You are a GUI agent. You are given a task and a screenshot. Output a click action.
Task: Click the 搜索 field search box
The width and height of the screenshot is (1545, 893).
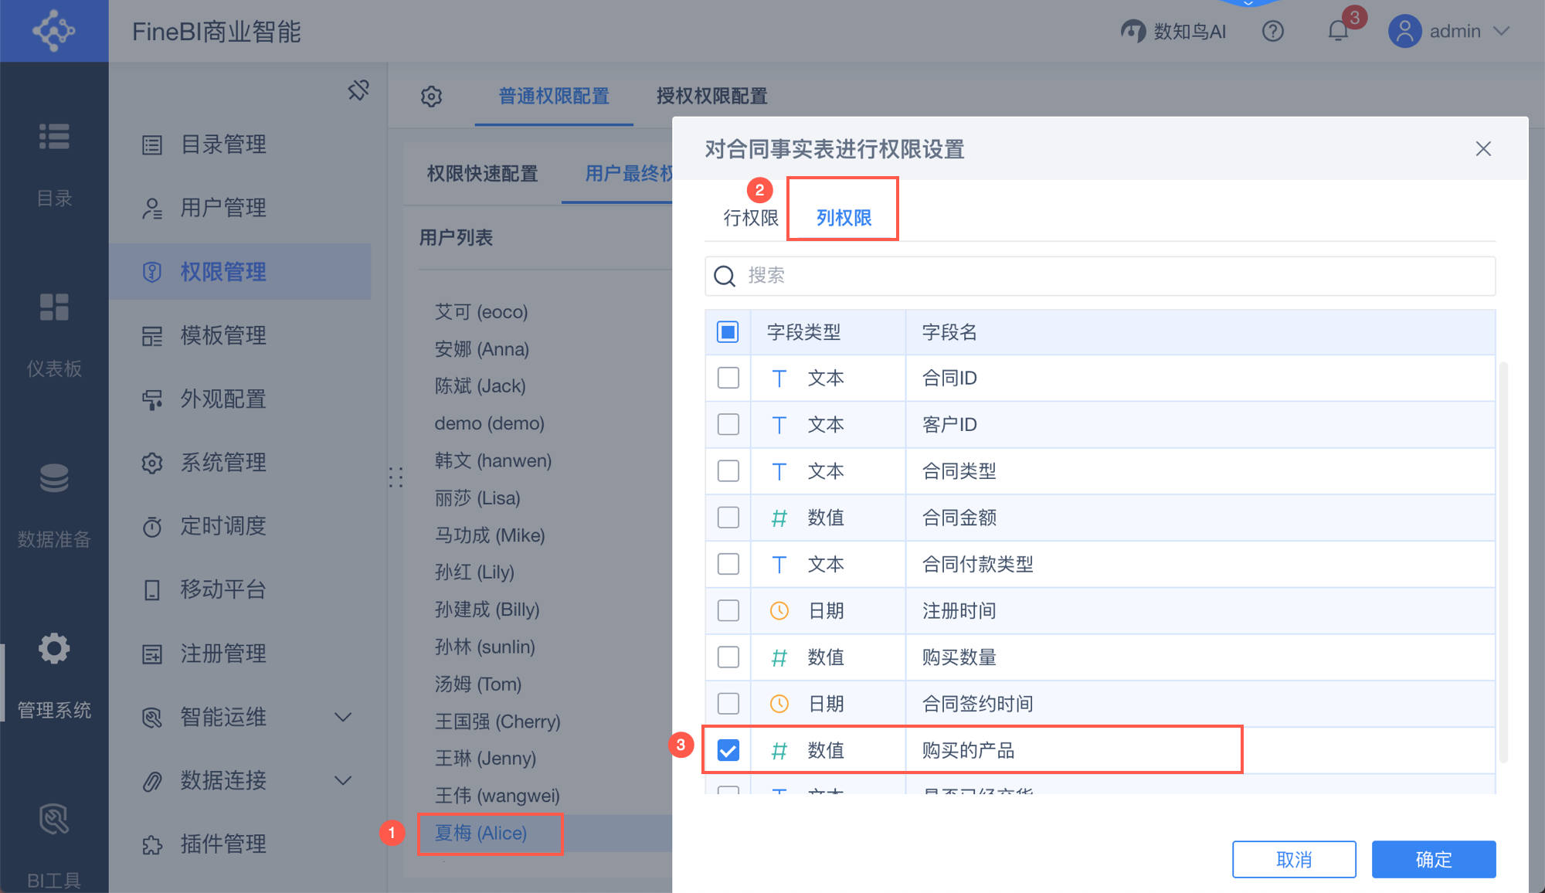pyautogui.click(x=1100, y=276)
